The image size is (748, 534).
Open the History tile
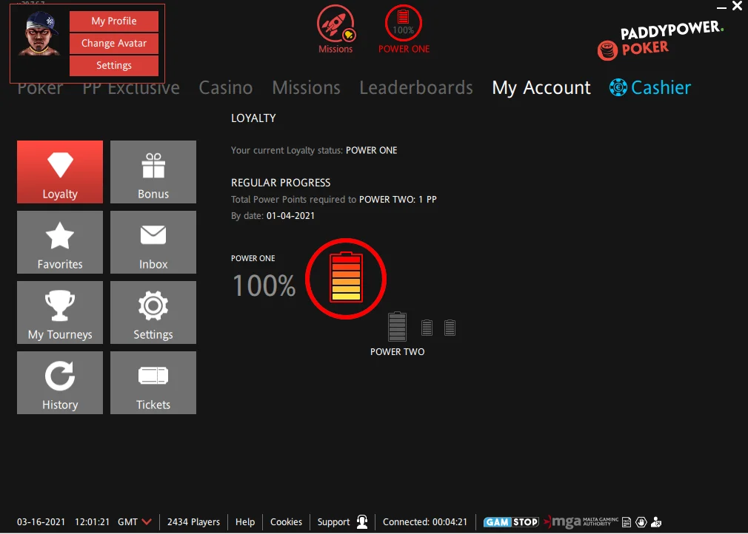pos(60,382)
